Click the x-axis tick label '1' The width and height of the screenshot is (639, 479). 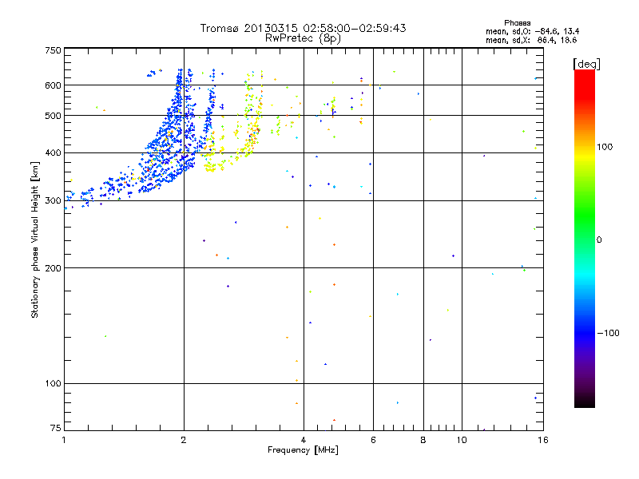pyautogui.click(x=64, y=440)
